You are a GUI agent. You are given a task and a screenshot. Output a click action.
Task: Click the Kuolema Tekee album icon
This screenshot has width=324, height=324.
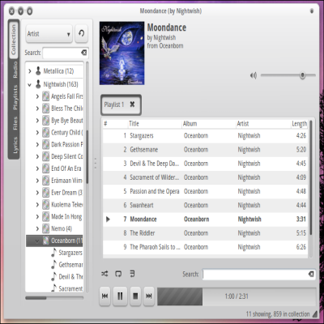point(46,204)
